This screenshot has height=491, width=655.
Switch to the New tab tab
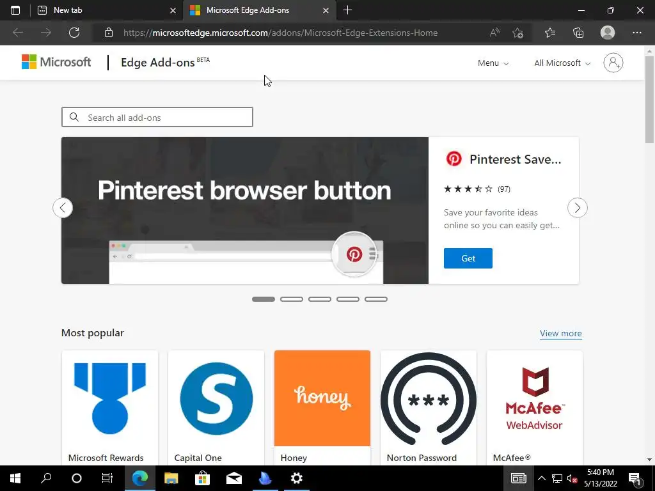[107, 10]
